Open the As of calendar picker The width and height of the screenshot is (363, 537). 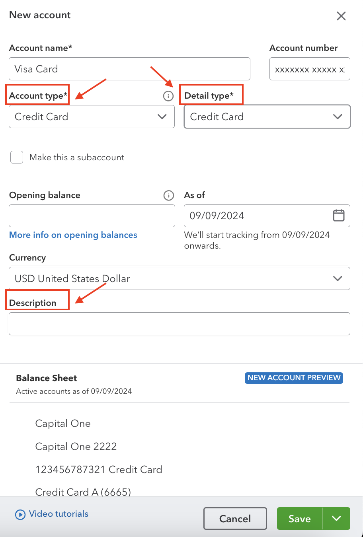338,216
